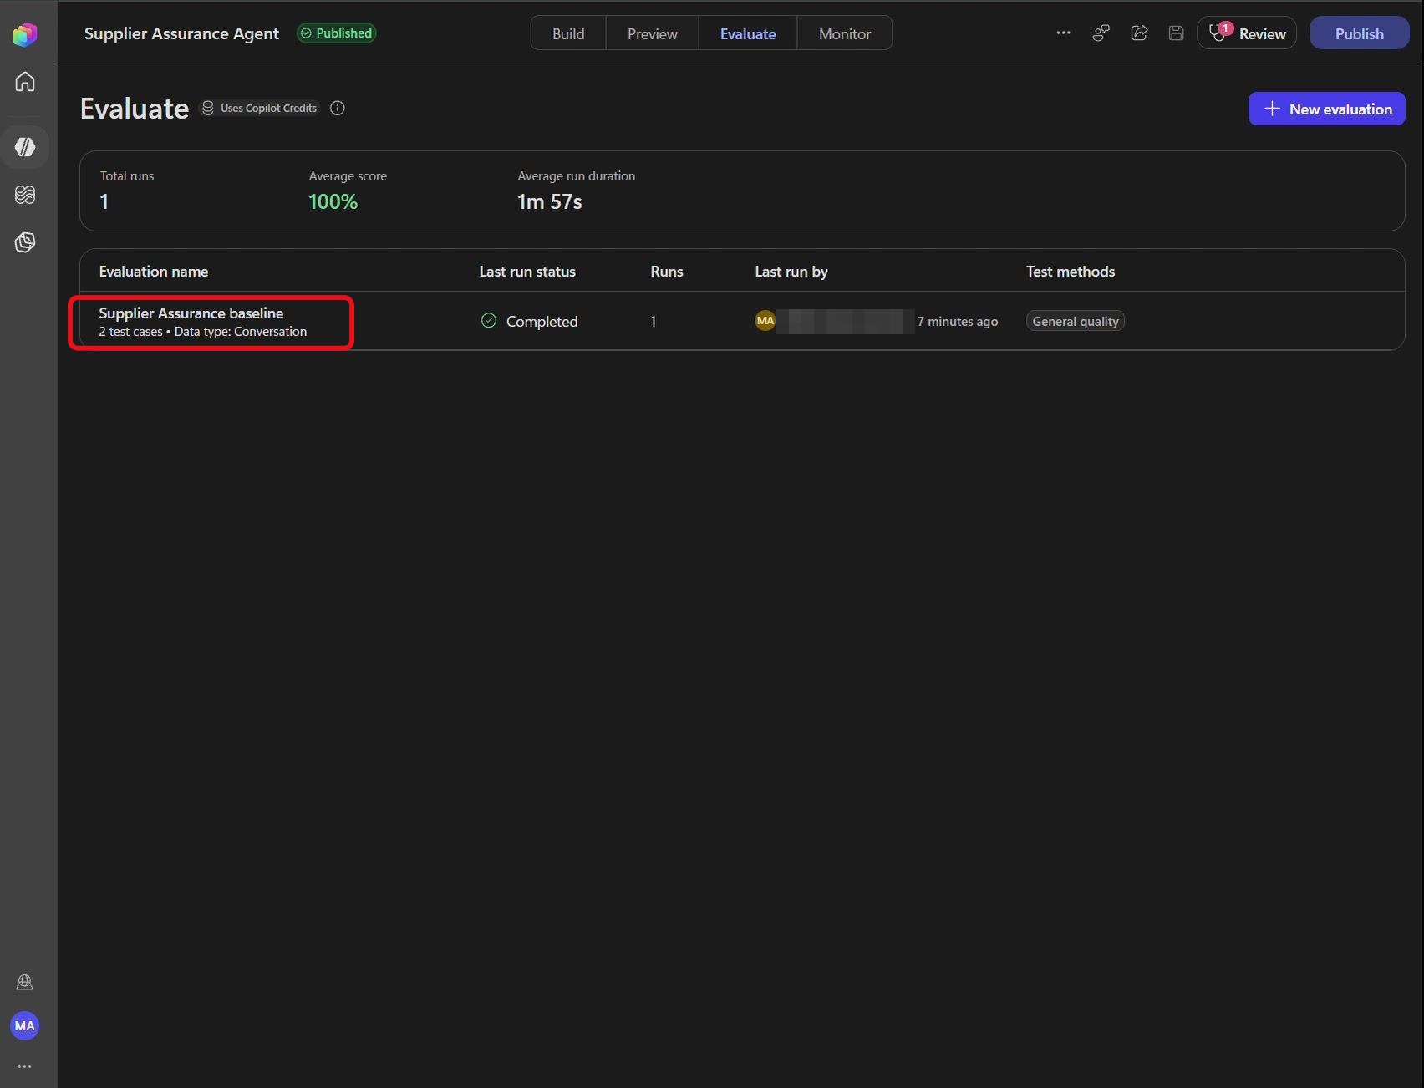Click the Evaluation name column header
The height and width of the screenshot is (1088, 1424).
point(154,272)
